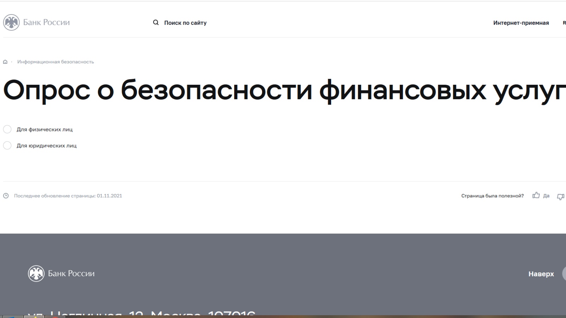Focus the 'Поиск по сайту' search field
The image size is (566, 318).
click(x=185, y=23)
